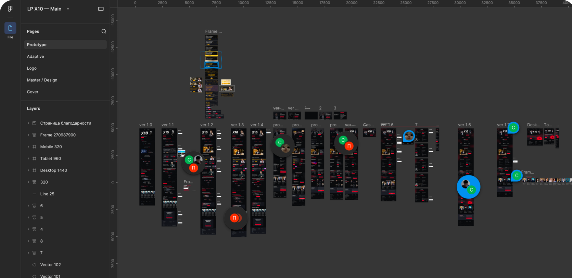Select the ver 1.0 frame label
The image size is (572, 278).
(146, 125)
